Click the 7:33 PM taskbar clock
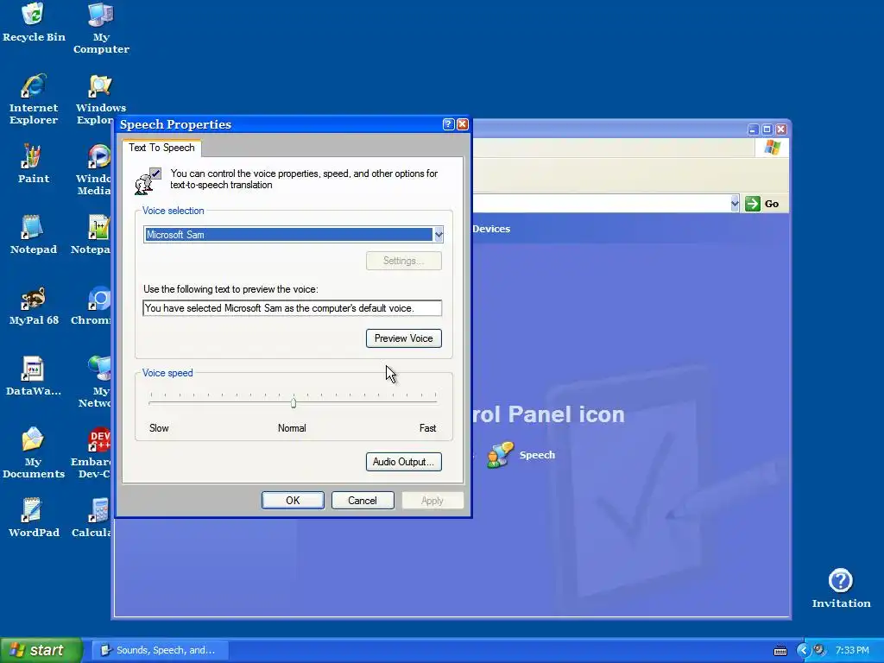Screen dimensions: 884x663 pos(852,651)
